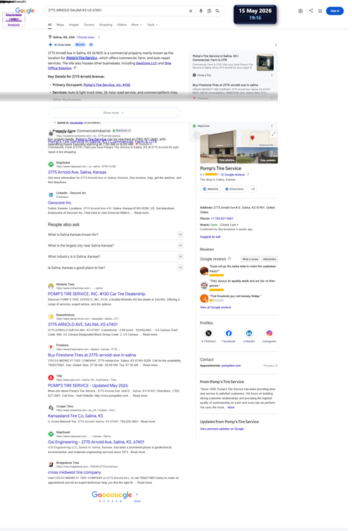Go to results page 2
Image resolution: width=352 pixels, height=531 pixels.
click(104, 501)
